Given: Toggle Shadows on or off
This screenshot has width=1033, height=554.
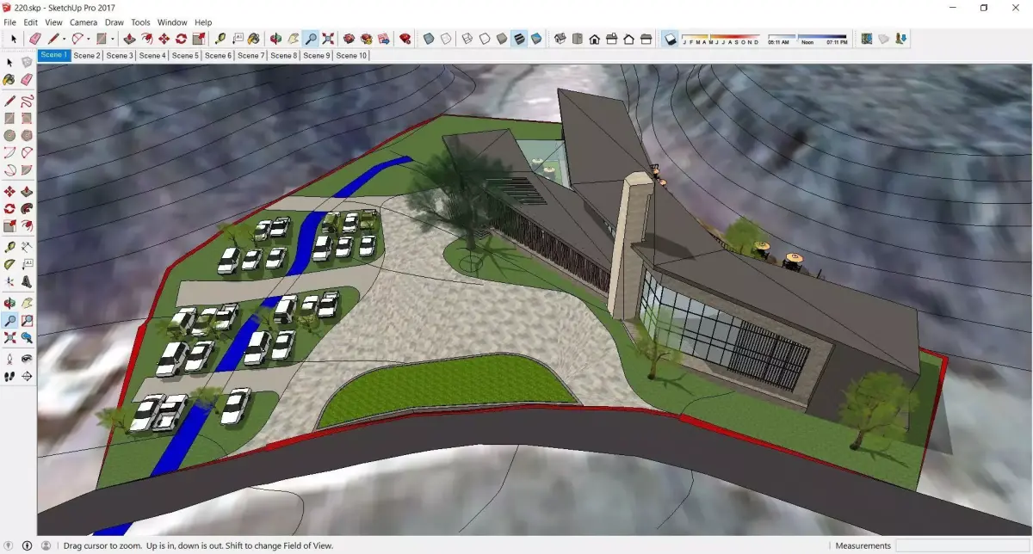Looking at the screenshot, I should [669, 39].
